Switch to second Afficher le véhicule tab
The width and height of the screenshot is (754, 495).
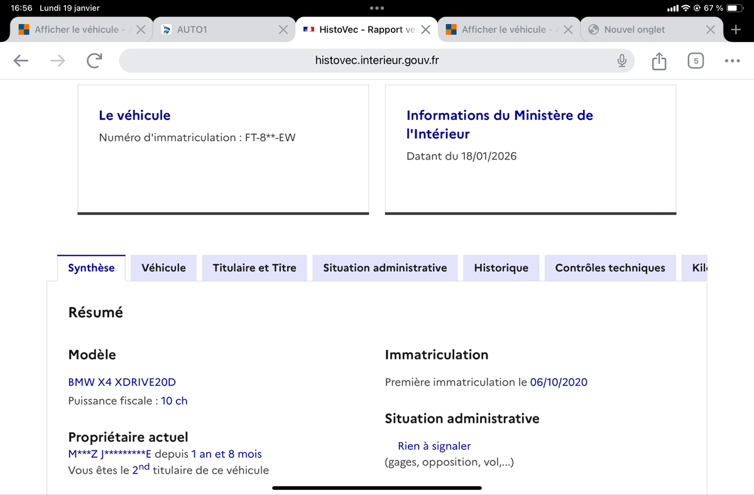508,30
